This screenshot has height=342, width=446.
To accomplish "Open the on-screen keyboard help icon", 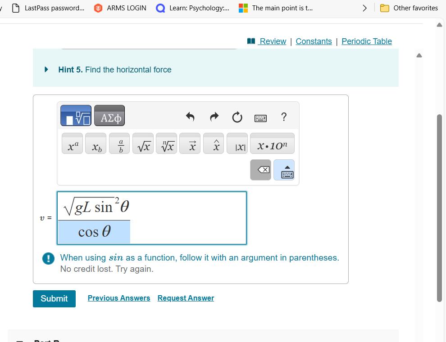I will point(284,117).
